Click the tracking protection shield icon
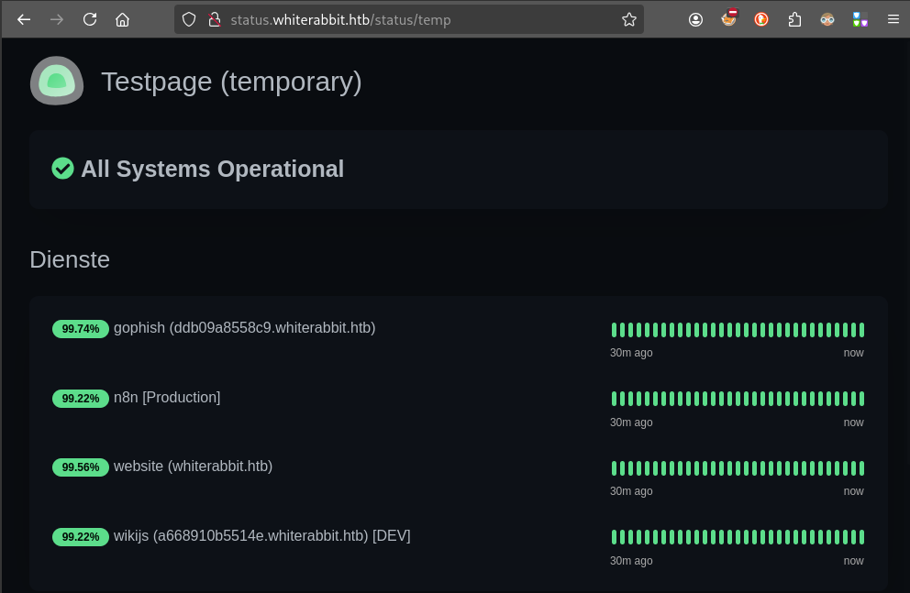910x593 pixels. (x=190, y=18)
